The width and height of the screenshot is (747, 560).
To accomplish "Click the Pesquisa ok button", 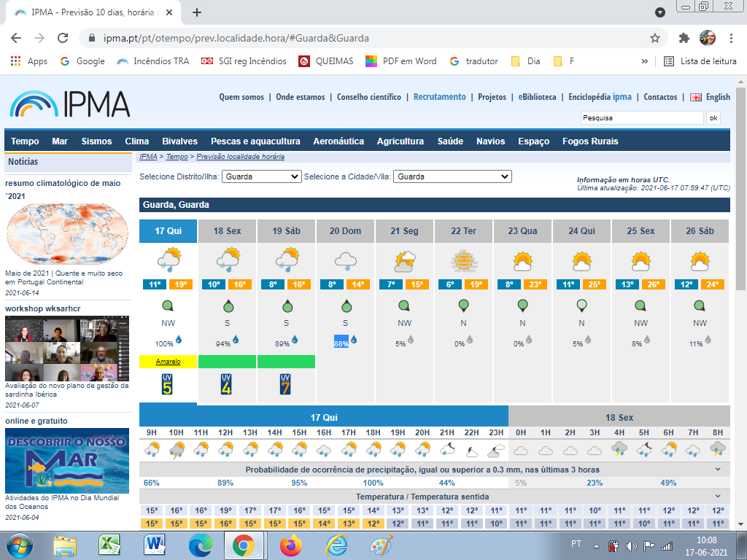I will click(x=713, y=117).
